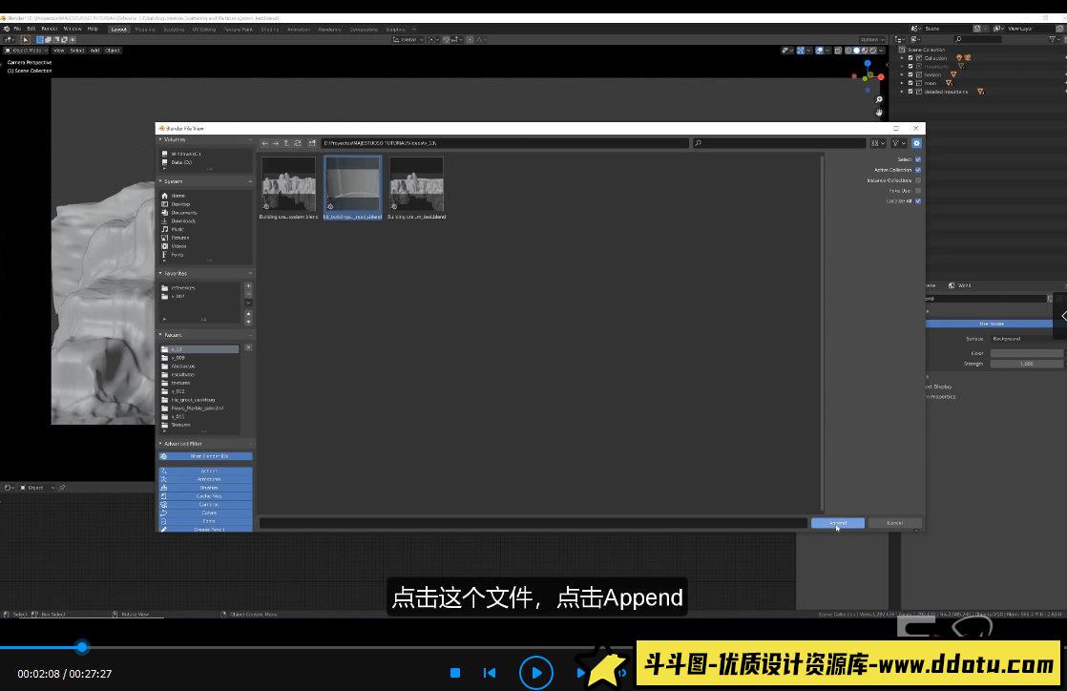The height and width of the screenshot is (691, 1067).
Task: Select the third blend file thumbnail ending test.blend
Action: point(416,188)
